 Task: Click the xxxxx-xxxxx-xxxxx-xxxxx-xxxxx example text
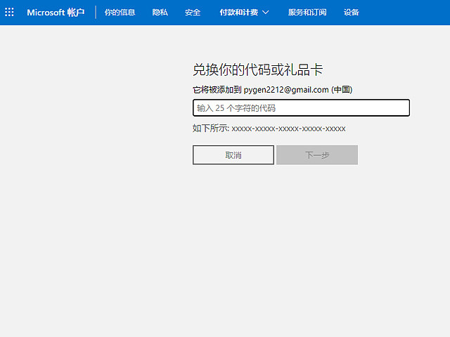pos(288,128)
